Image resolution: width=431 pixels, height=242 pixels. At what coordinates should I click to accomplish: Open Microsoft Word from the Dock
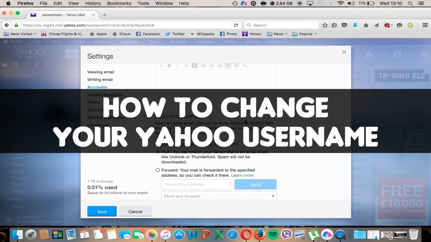192,234
